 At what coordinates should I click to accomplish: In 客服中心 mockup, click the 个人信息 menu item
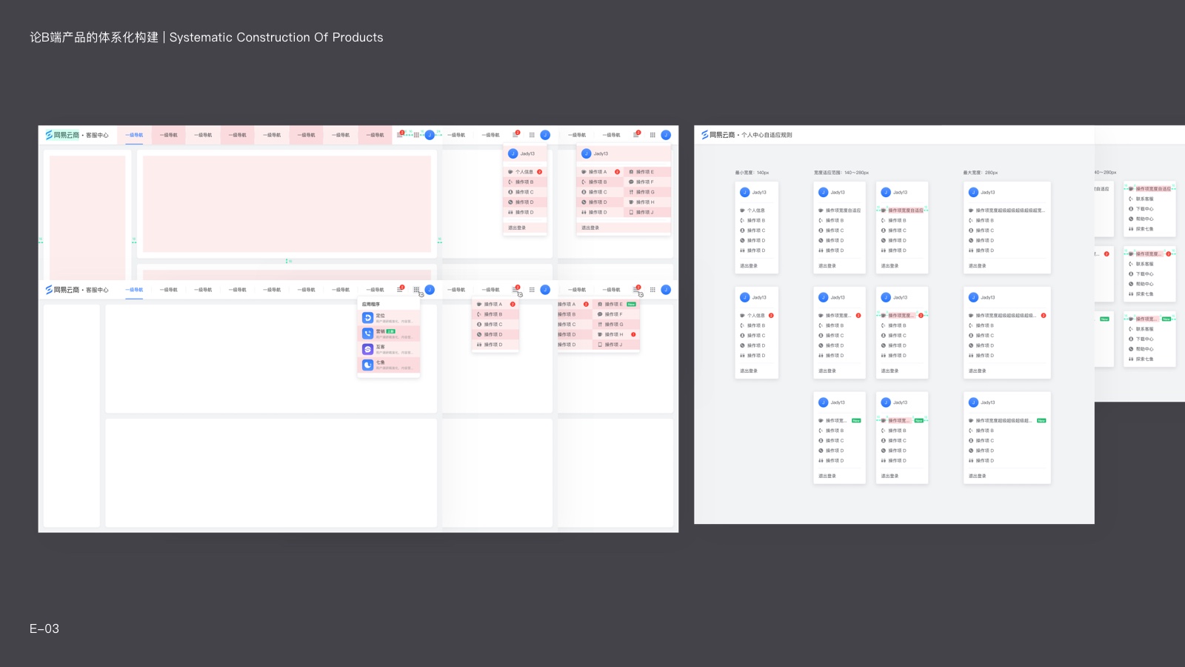click(524, 172)
